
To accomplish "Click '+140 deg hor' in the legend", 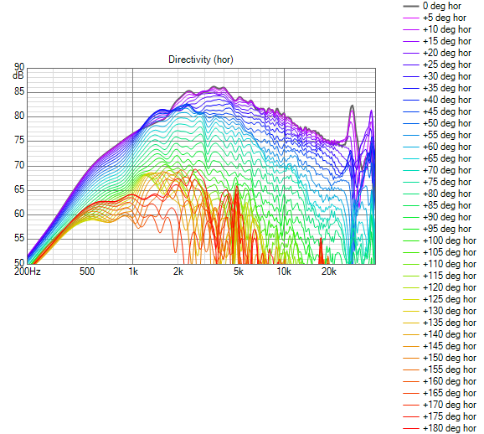I will point(449,334).
